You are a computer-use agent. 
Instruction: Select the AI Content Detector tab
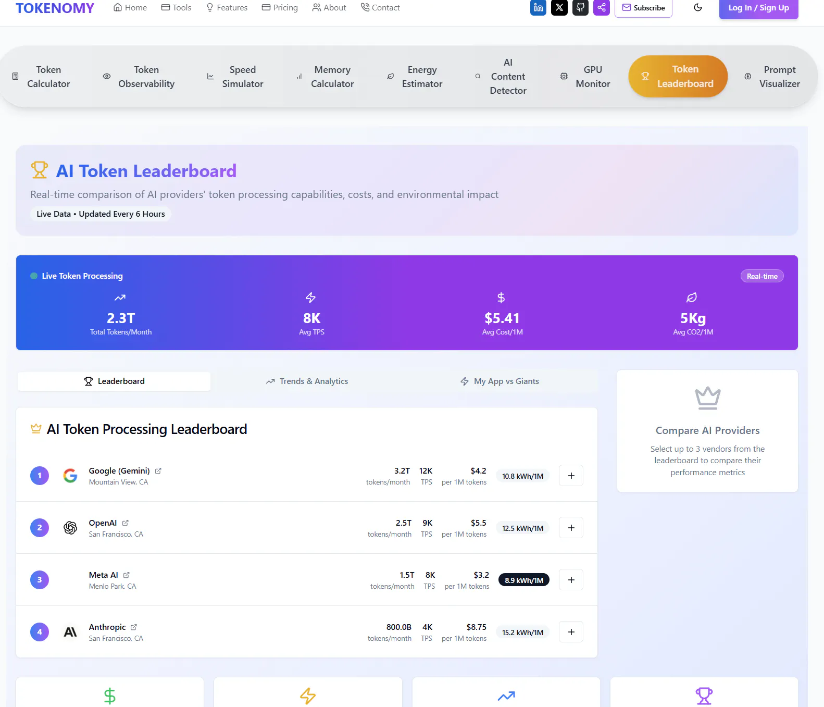tap(501, 77)
